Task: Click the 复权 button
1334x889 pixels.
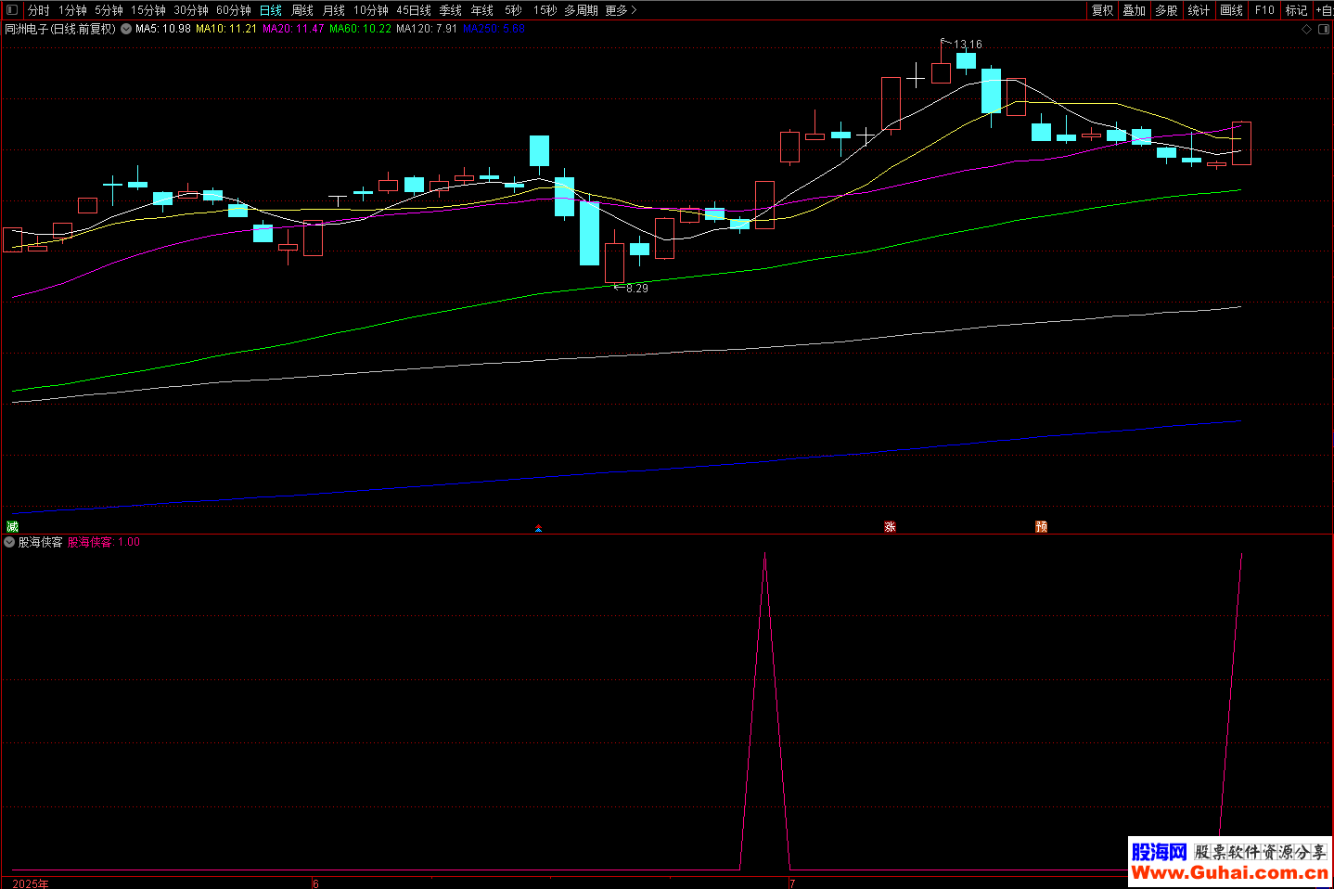Action: pyautogui.click(x=1102, y=10)
